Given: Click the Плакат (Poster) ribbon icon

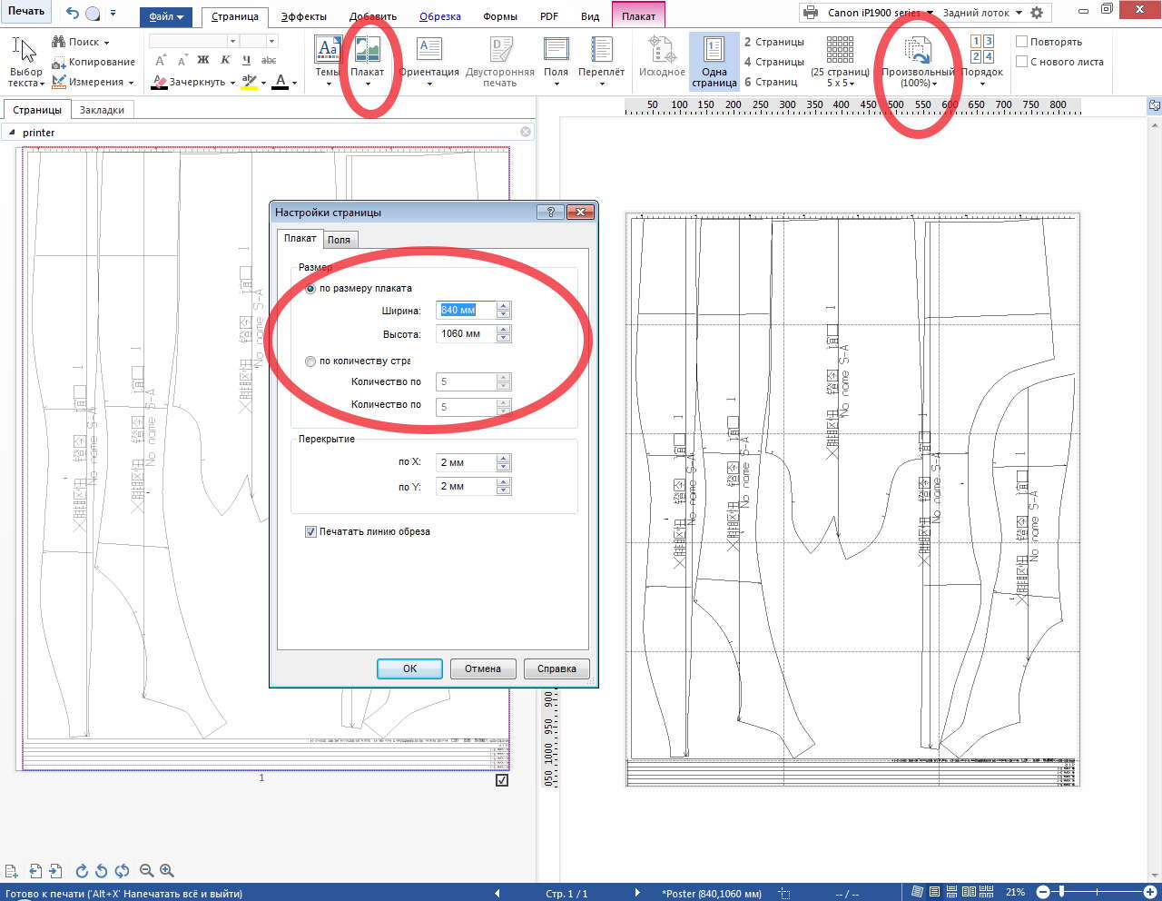Looking at the screenshot, I should click(x=368, y=51).
